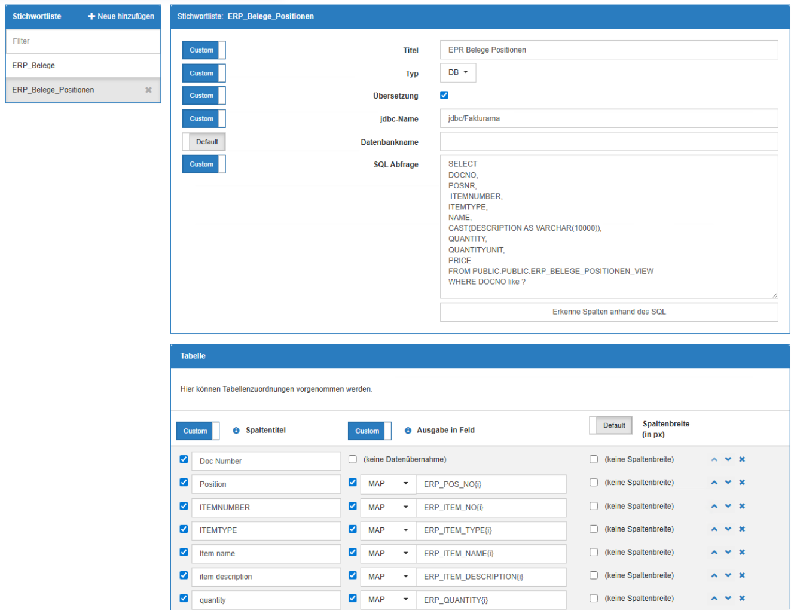Move ITEMNUMBER row down

[728, 507]
